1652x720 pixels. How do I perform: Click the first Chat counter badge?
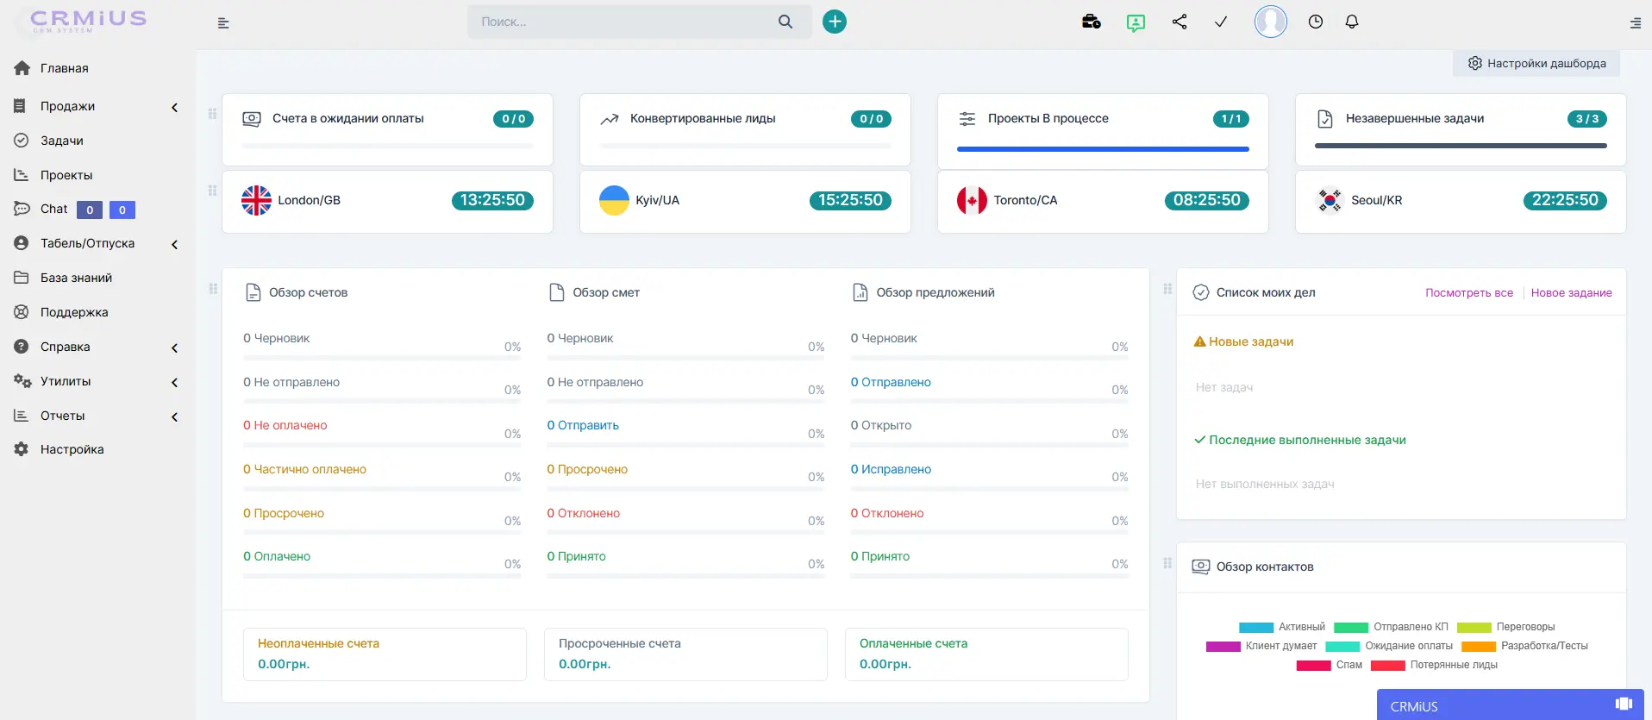pyautogui.click(x=90, y=210)
